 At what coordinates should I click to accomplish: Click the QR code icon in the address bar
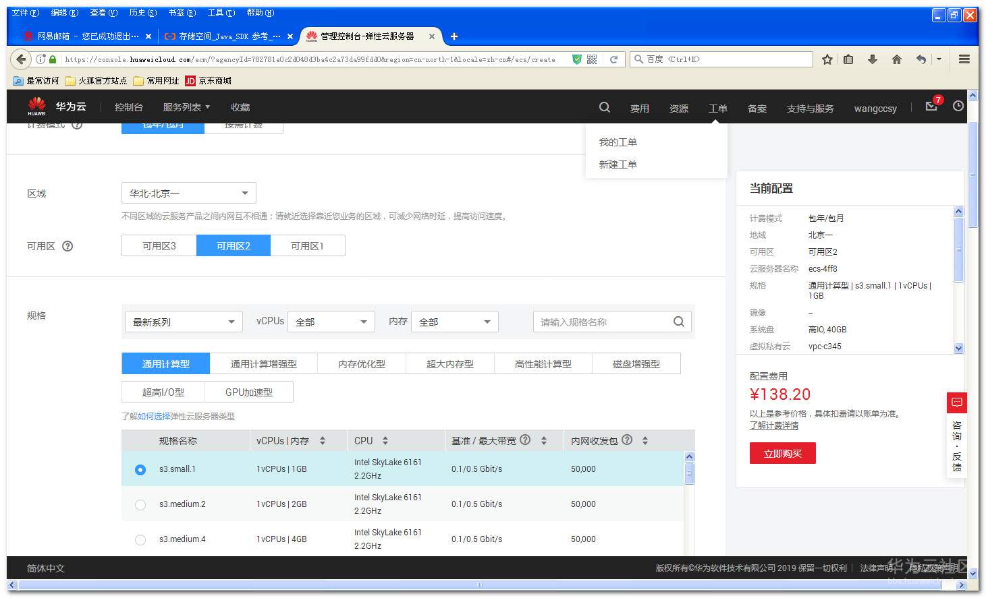point(592,59)
